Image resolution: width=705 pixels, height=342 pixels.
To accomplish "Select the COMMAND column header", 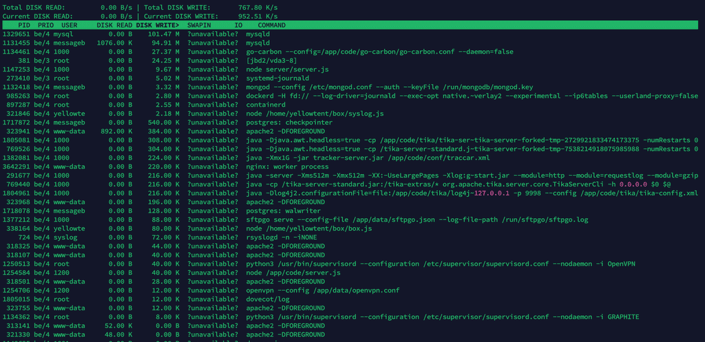I will pos(271,25).
